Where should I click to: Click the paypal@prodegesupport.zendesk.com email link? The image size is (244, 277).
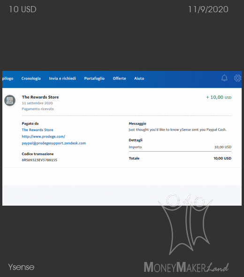[54, 143]
